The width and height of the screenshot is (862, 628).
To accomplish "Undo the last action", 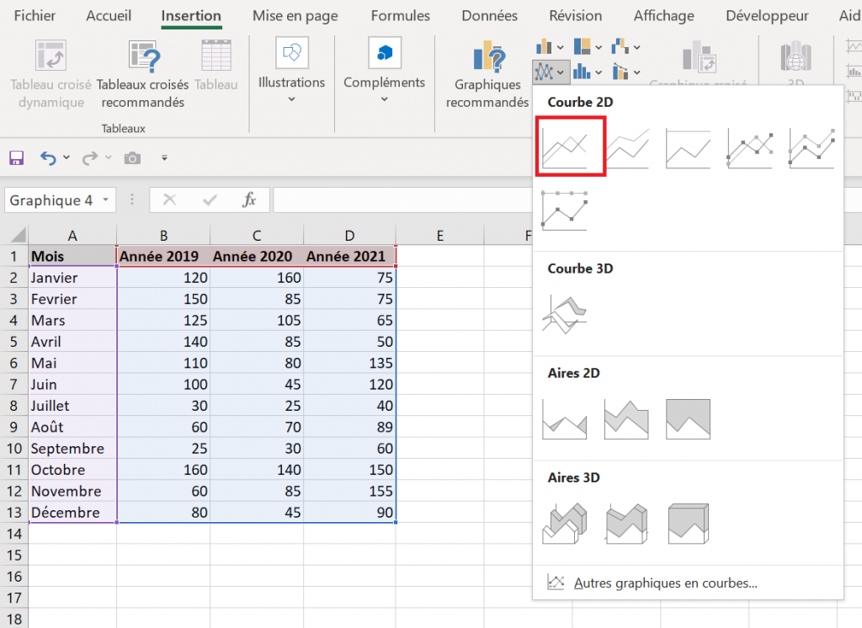I will pos(48,158).
